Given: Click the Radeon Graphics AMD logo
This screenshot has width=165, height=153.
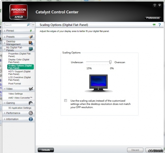Looking at the screenshot, I should [19, 12].
